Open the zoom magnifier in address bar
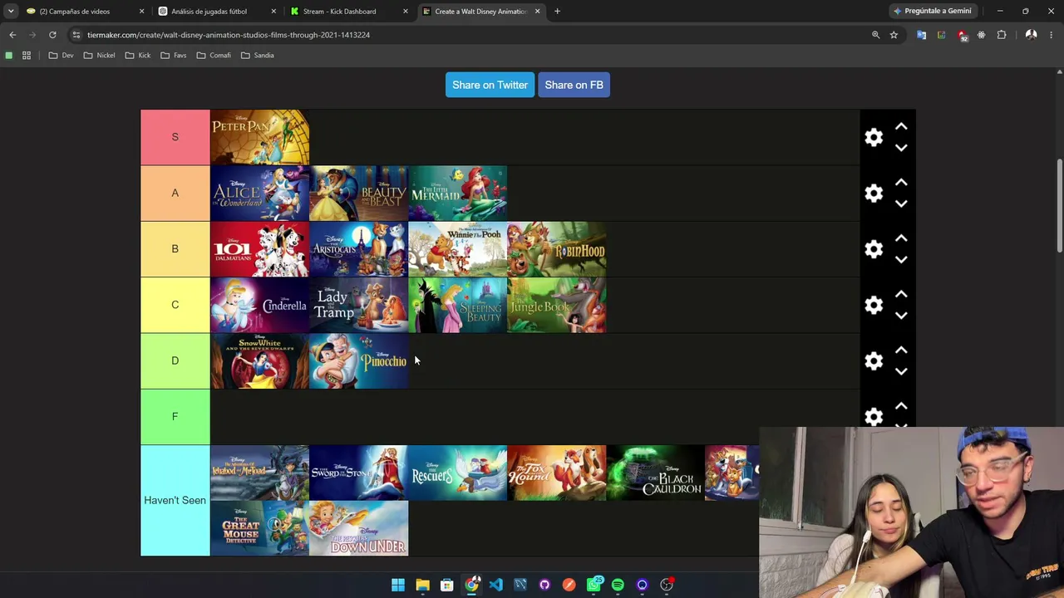This screenshot has width=1064, height=598. [875, 35]
